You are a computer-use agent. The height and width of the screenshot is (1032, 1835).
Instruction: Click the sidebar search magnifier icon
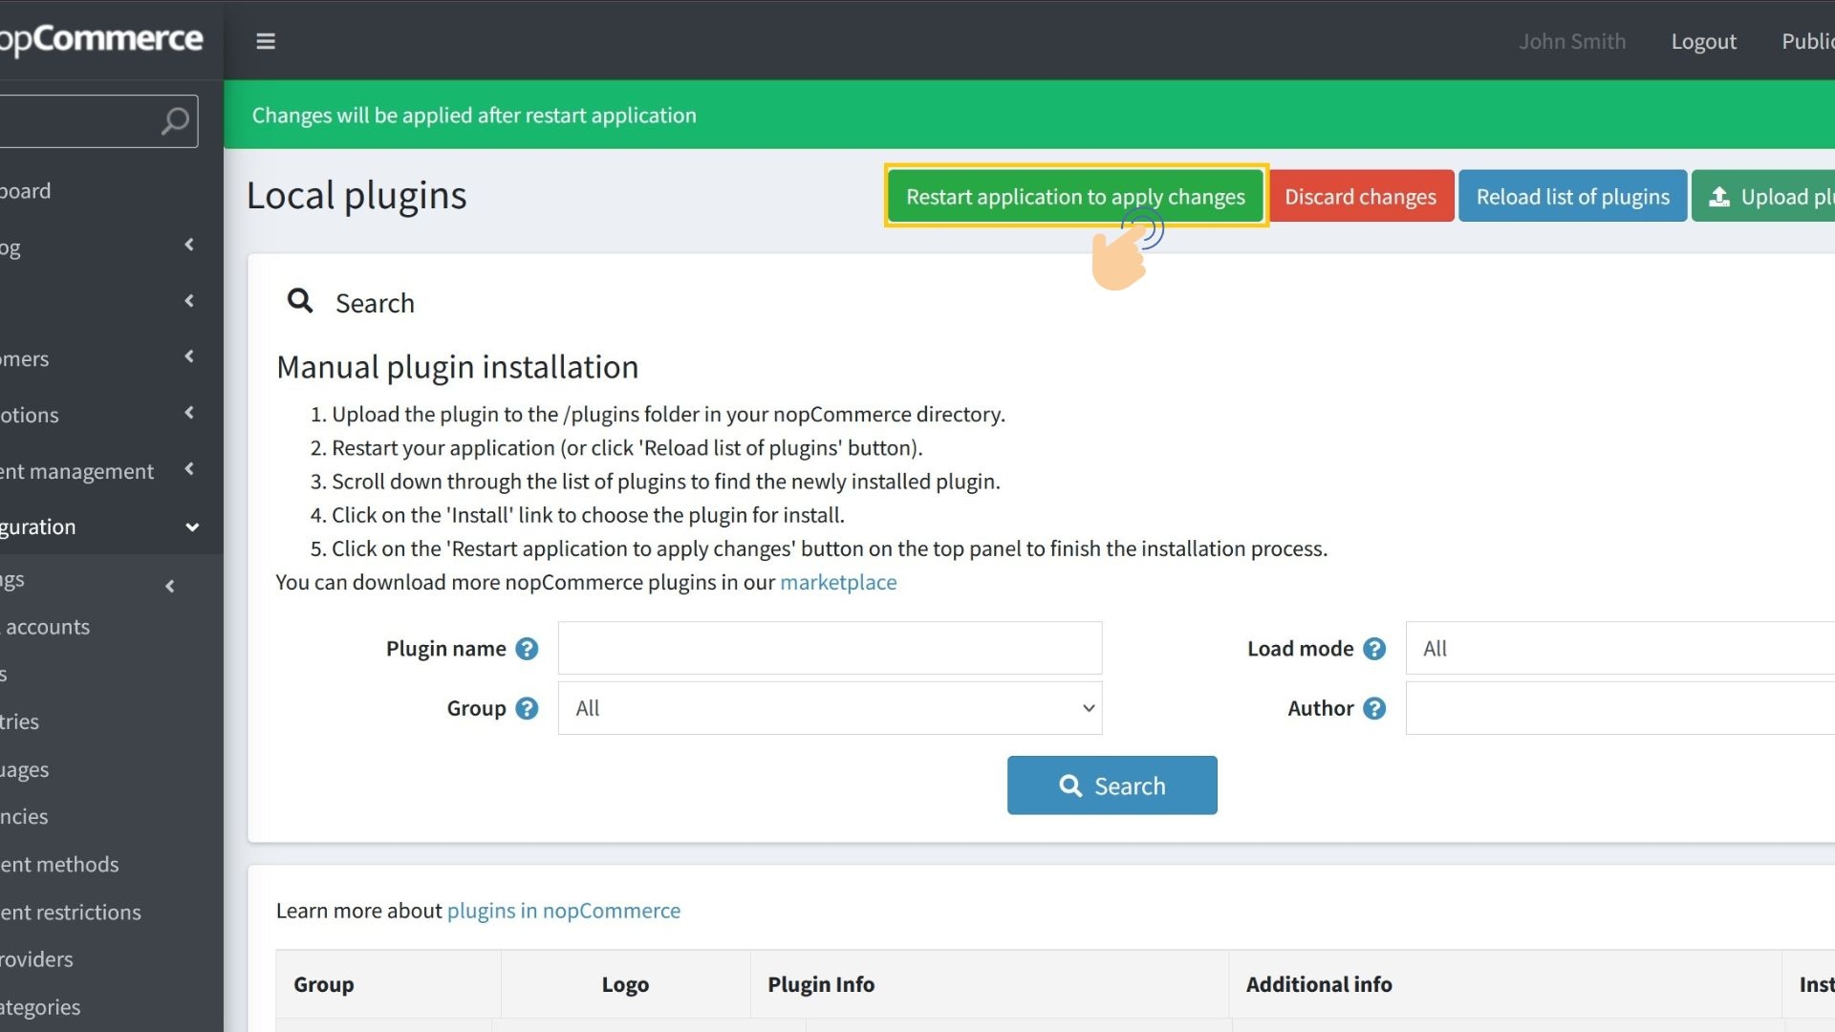click(x=175, y=121)
